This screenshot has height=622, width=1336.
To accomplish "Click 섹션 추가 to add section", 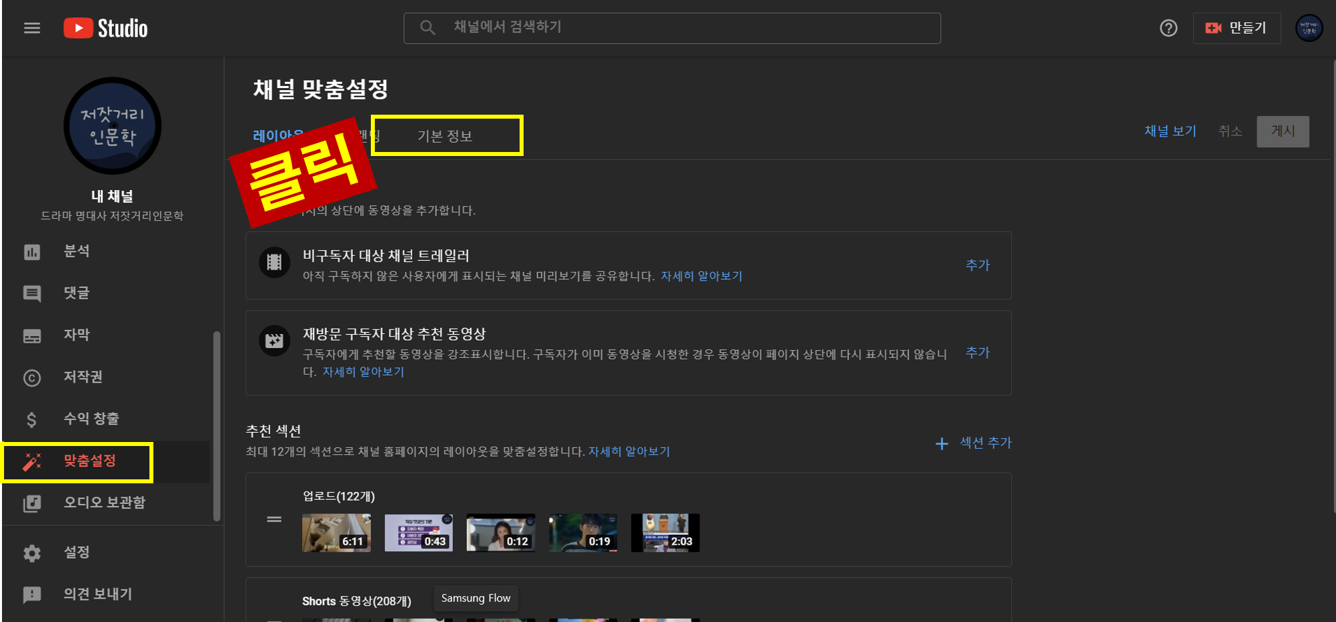I will [x=974, y=443].
